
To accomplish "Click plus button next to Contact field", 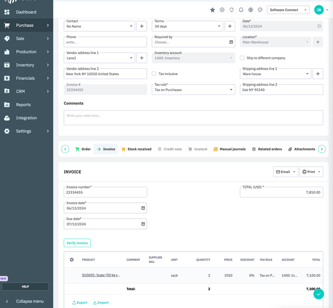I will click(x=142, y=26).
